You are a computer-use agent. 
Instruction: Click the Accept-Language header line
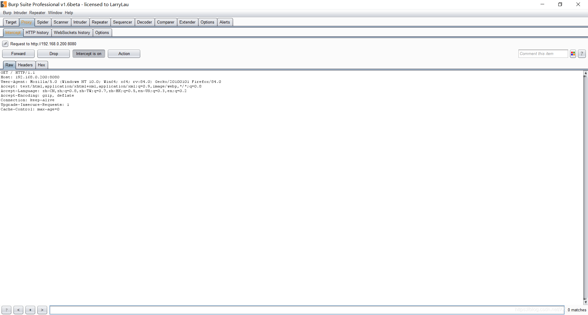click(x=94, y=91)
